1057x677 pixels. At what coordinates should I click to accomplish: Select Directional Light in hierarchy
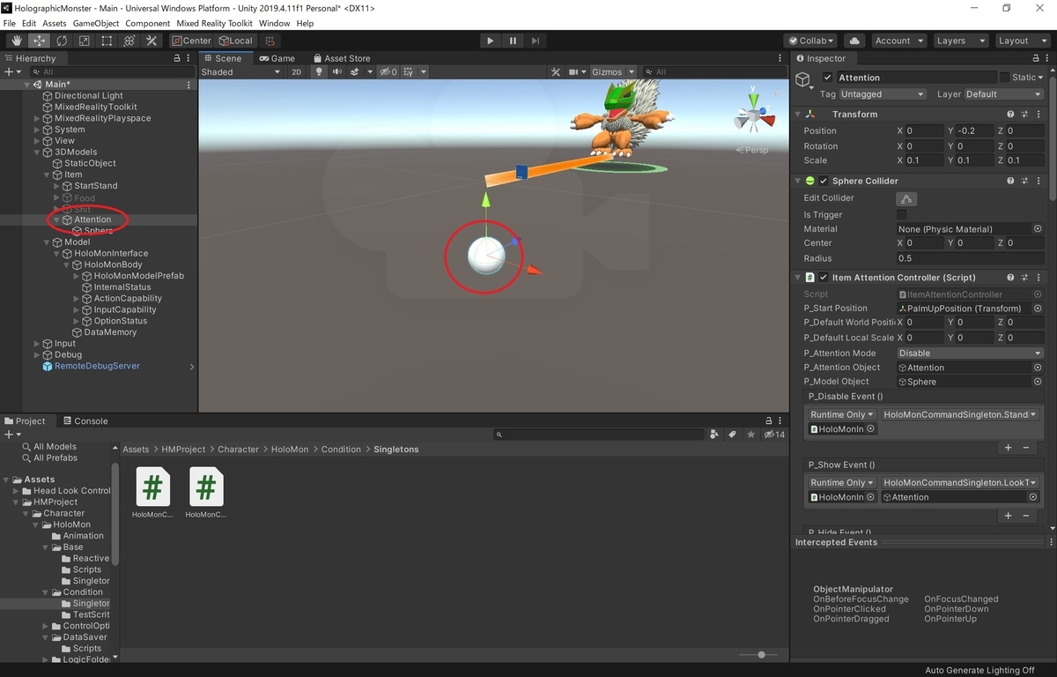click(89, 95)
